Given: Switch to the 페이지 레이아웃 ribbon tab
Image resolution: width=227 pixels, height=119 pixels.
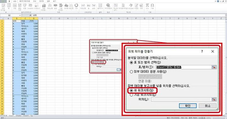Looking at the screenshot, I should [x=25, y=1].
